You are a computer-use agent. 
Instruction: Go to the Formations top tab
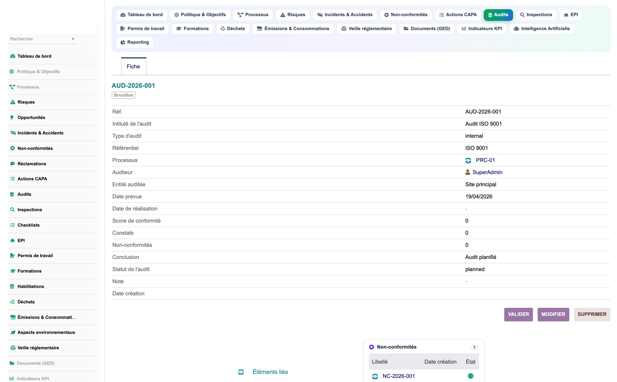coord(192,29)
